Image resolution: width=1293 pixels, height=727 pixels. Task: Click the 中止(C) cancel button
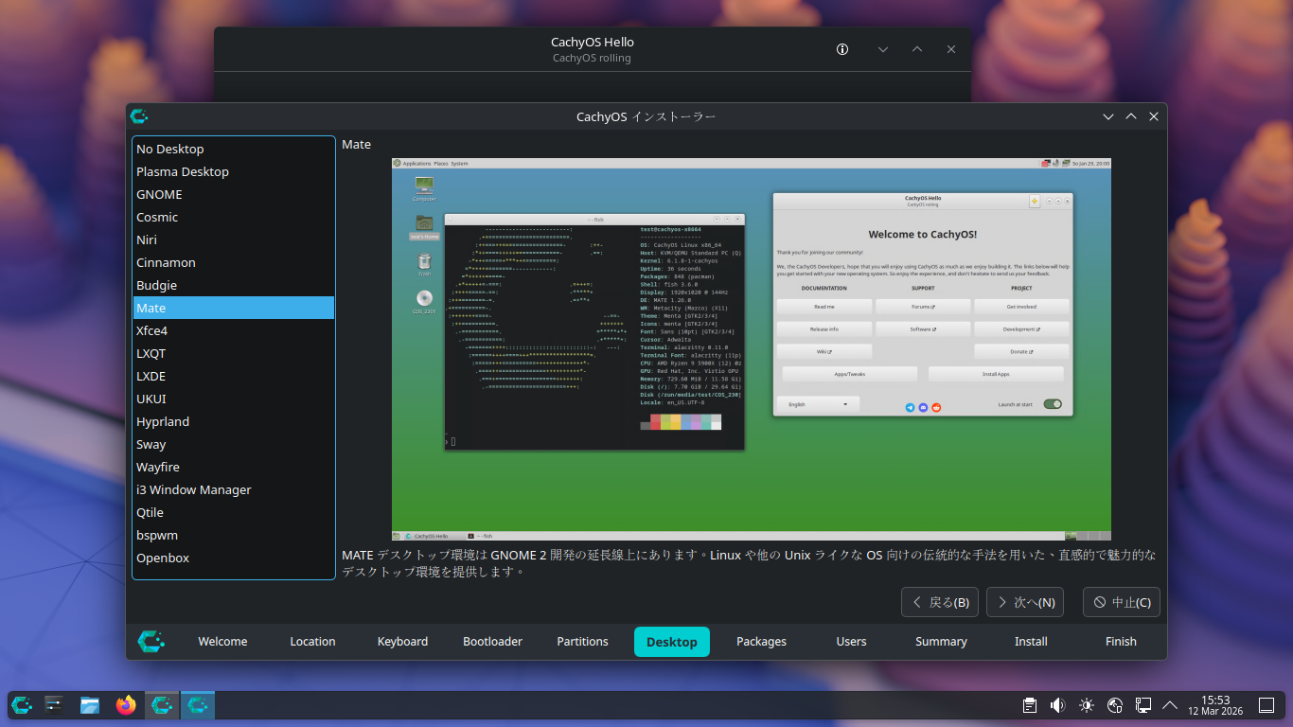1122,602
